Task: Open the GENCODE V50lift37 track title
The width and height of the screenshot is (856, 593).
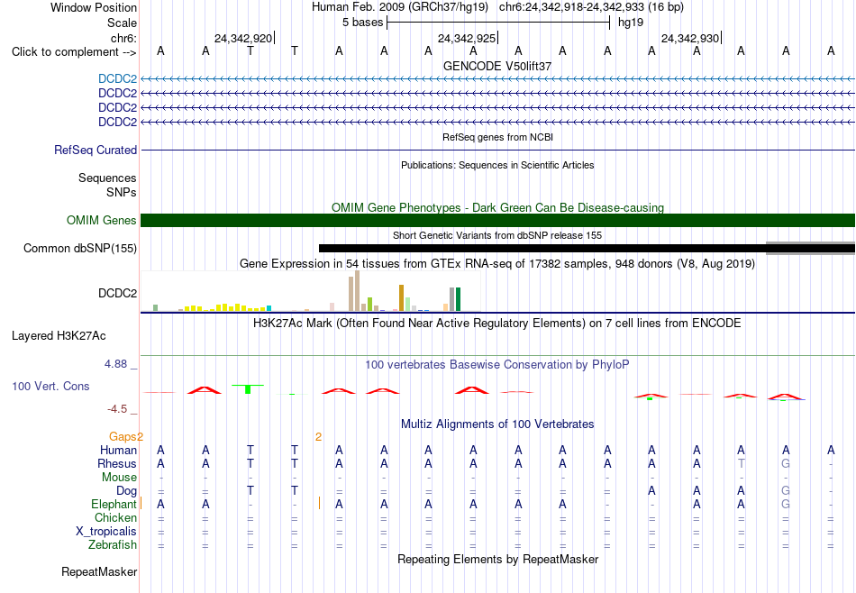Action: [497, 66]
